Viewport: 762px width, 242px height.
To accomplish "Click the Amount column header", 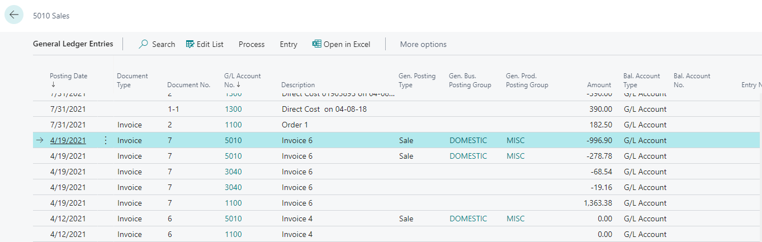I will pyautogui.click(x=599, y=85).
